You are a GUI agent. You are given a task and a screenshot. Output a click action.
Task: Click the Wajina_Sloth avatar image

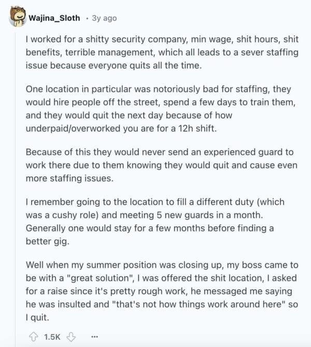[17, 18]
